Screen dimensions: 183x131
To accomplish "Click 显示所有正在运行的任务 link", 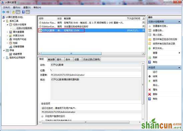I will click(165, 39).
